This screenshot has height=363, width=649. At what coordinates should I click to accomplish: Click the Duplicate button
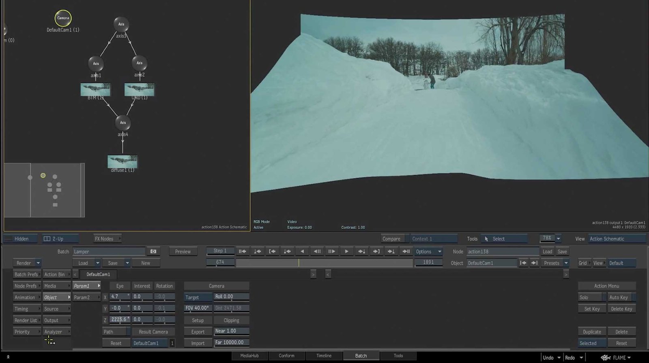pos(592,332)
